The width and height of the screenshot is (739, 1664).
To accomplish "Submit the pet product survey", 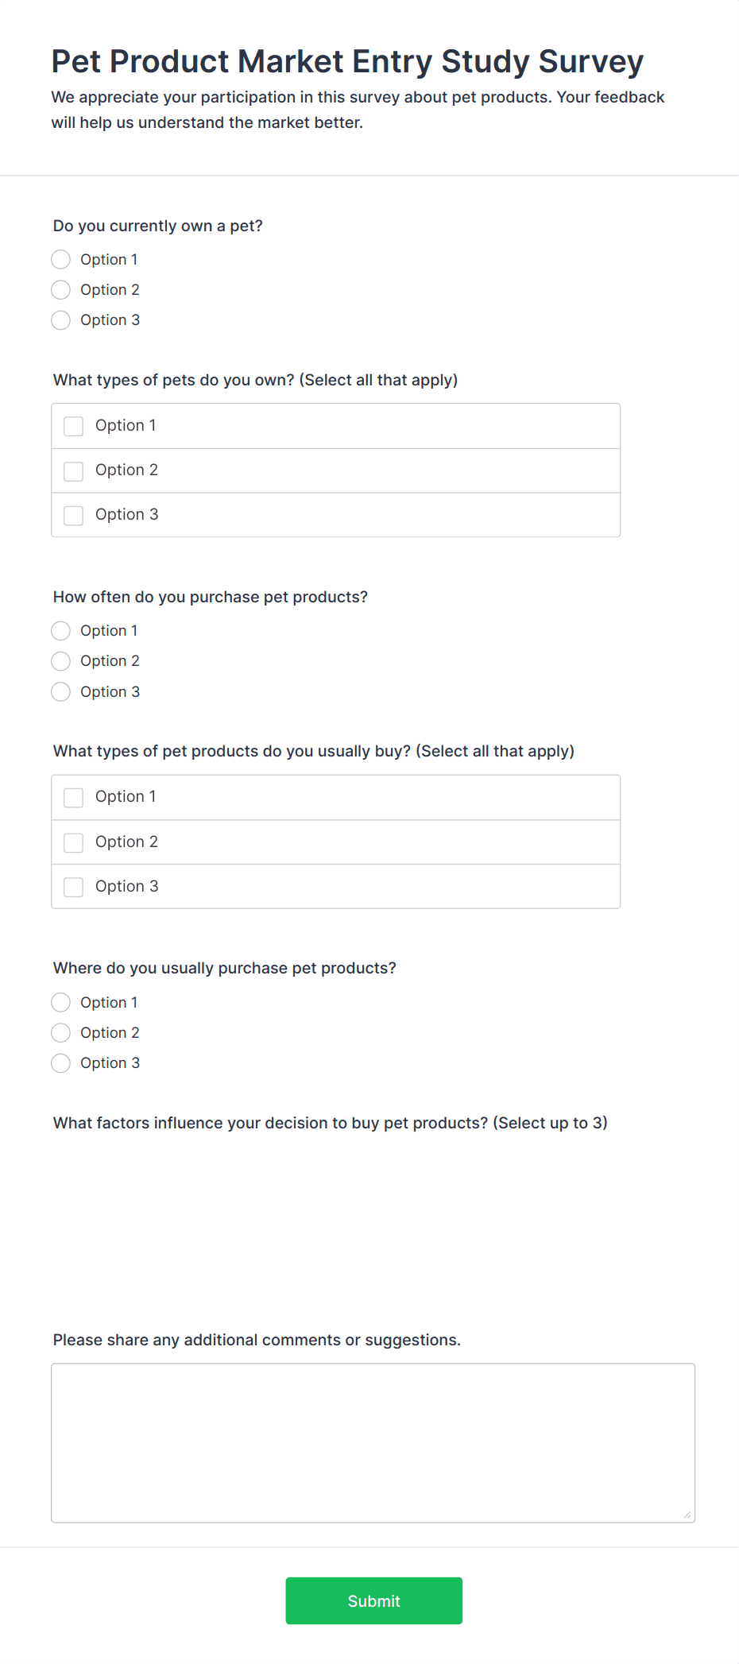I will (x=373, y=1600).
